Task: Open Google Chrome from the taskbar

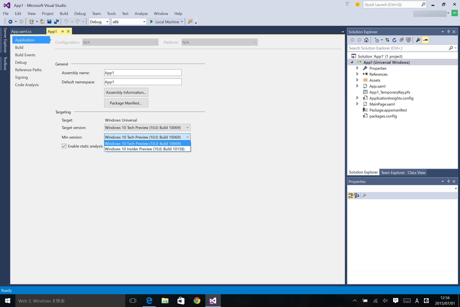Action: click(197, 301)
